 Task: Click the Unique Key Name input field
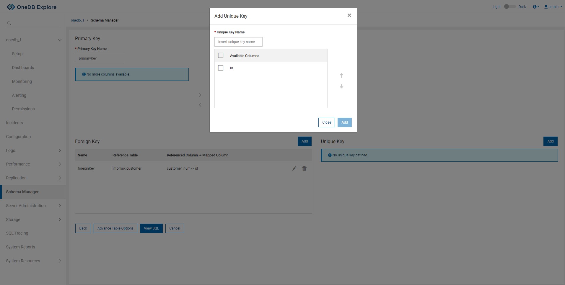pyautogui.click(x=238, y=42)
